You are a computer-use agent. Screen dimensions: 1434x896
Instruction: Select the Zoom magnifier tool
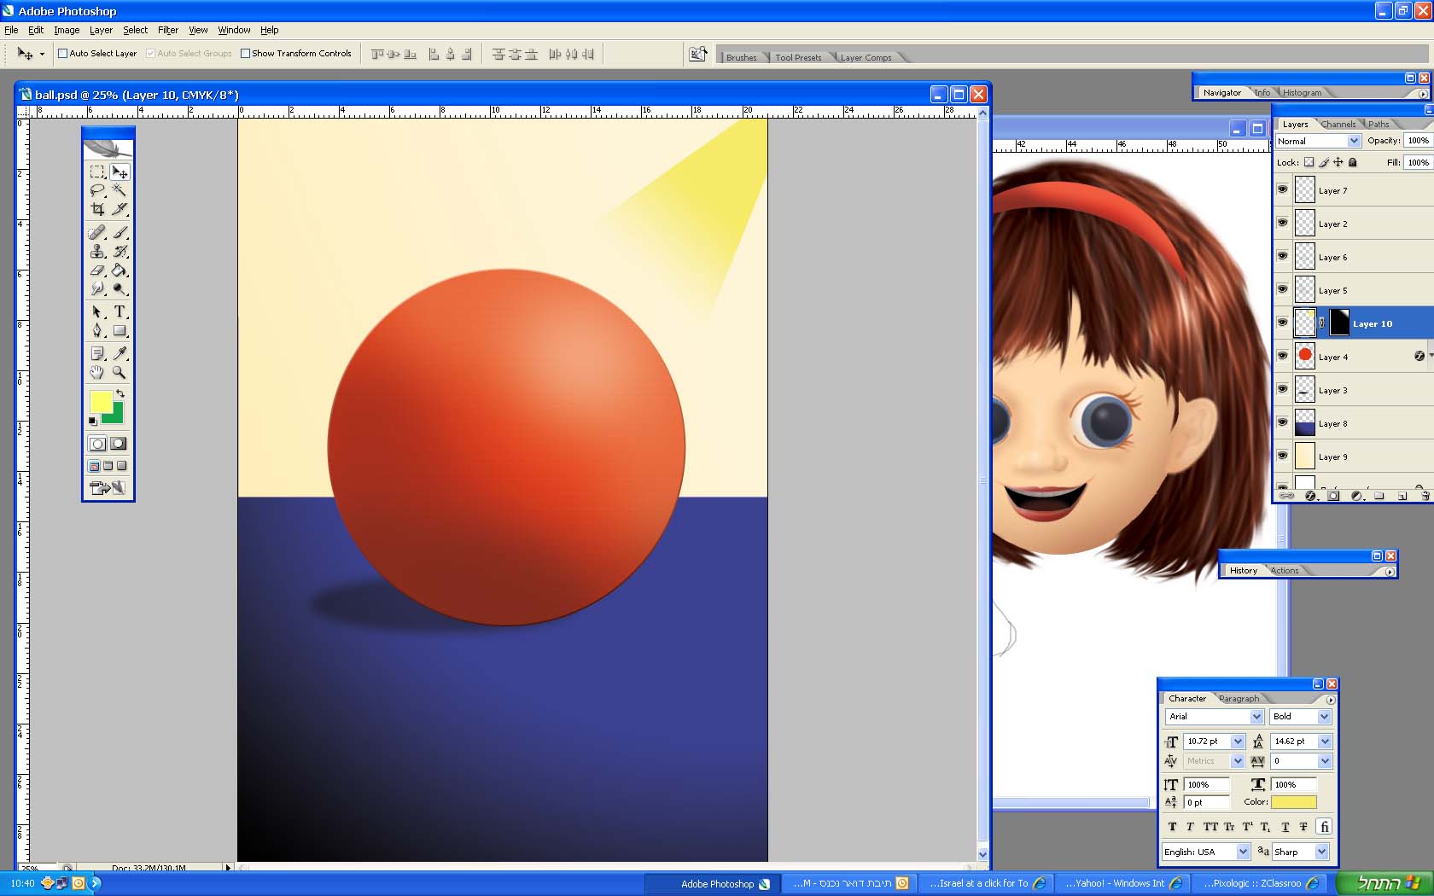pyautogui.click(x=119, y=373)
